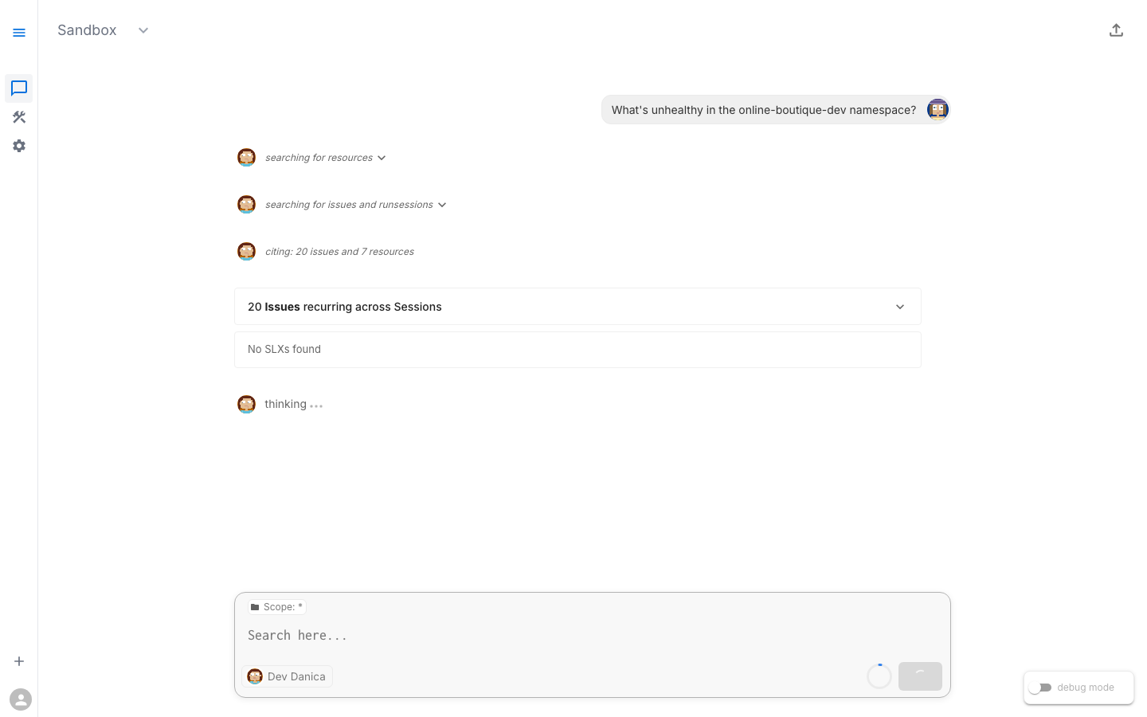
Task: Open the chat panel in the sidebar
Action: tap(19, 88)
